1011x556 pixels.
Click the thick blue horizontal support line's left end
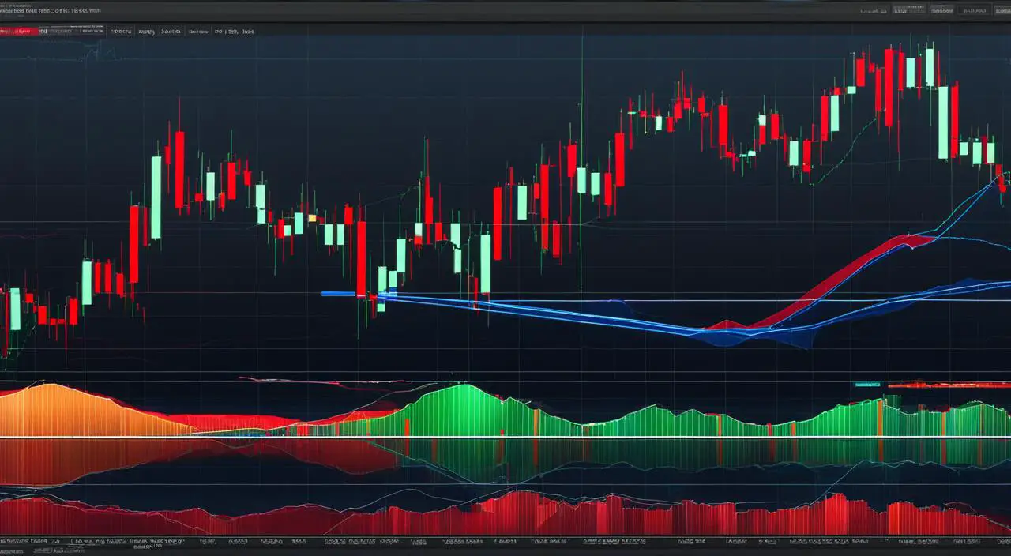[325, 294]
